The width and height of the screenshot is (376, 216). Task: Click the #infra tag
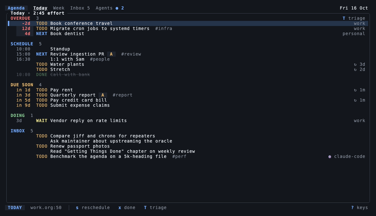[164, 29]
